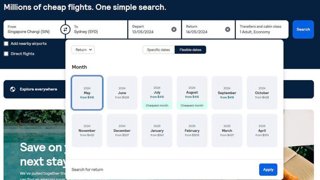Viewport: 320px width, 180px height.
Task: Select the Flexible dates tab
Action: pos(191,50)
